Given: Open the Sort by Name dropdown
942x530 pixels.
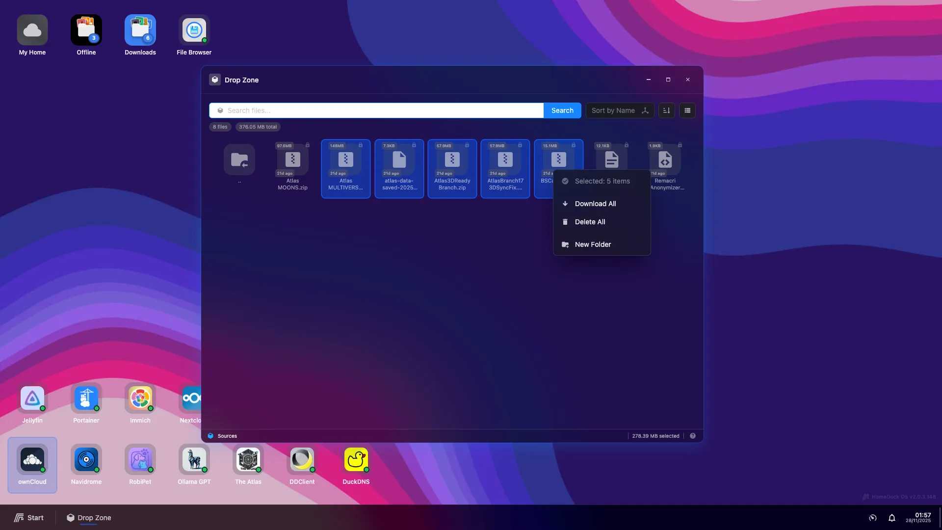Looking at the screenshot, I should [620, 110].
